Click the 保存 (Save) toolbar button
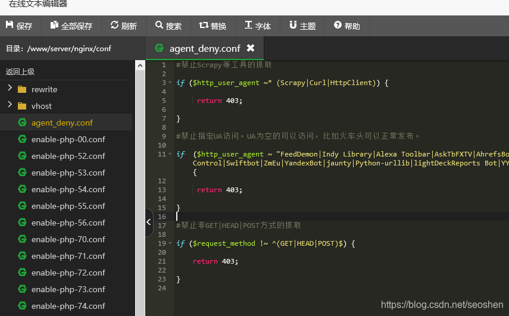 20,26
